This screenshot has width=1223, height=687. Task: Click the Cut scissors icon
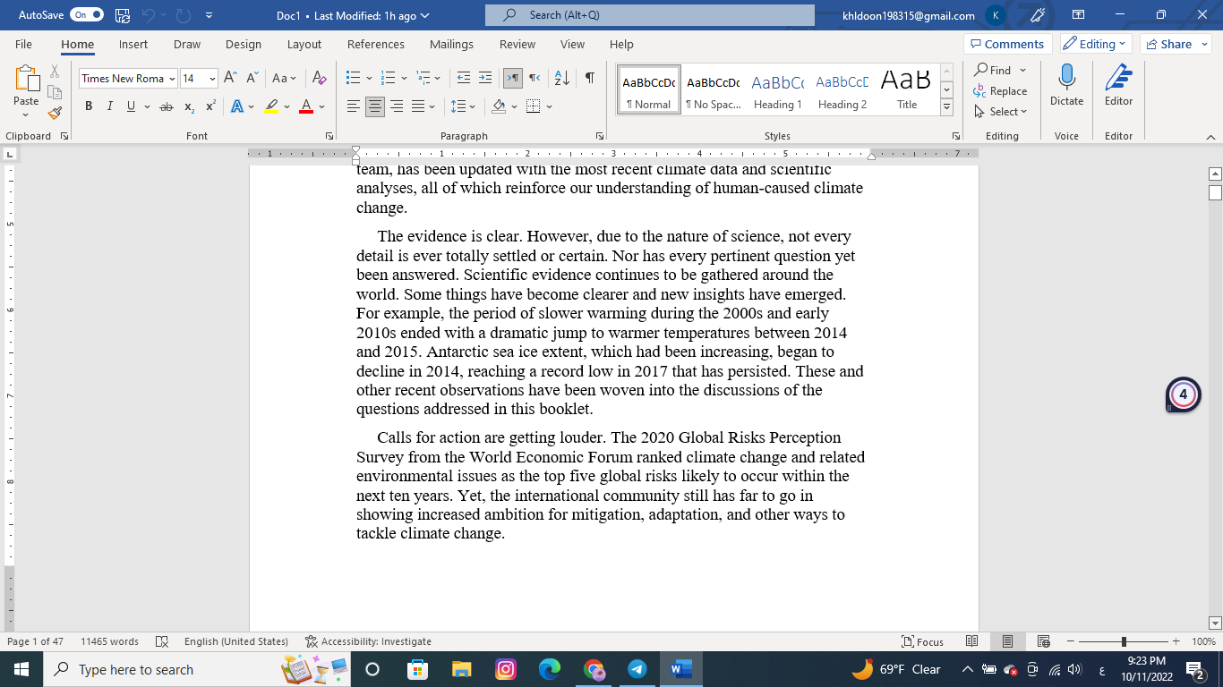coord(55,71)
